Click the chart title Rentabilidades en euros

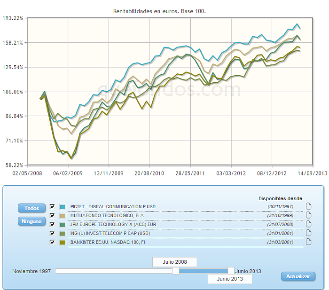pyautogui.click(x=159, y=11)
